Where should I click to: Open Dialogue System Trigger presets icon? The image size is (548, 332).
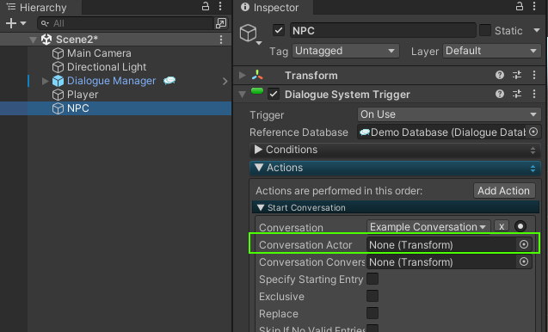[517, 94]
